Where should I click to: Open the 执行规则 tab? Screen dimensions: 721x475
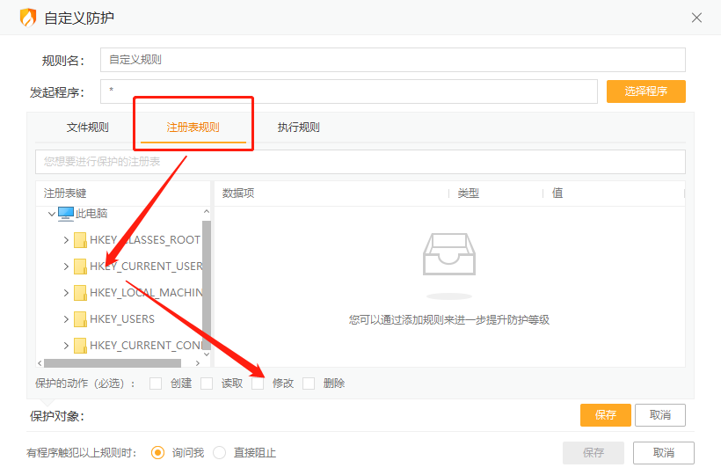tap(298, 128)
